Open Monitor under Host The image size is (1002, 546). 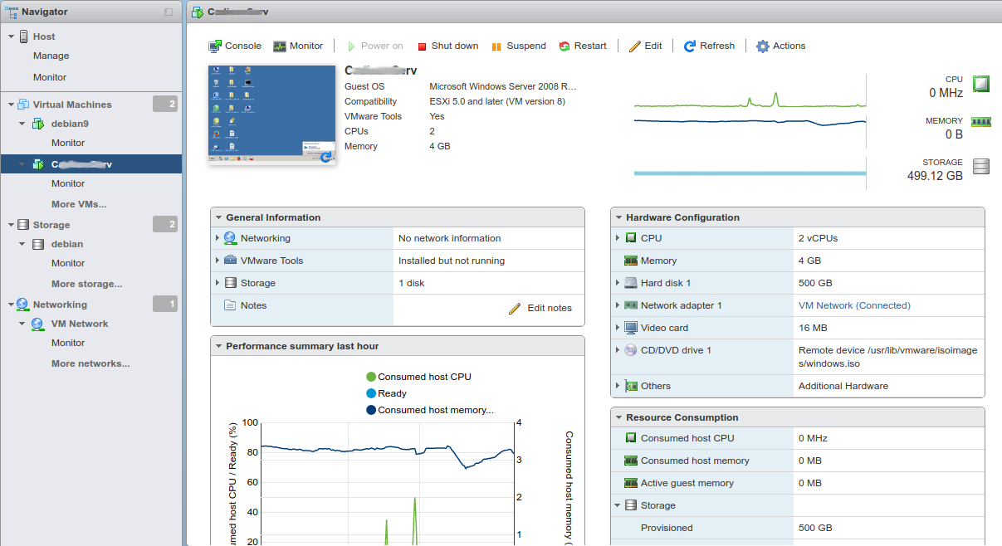[x=50, y=77]
